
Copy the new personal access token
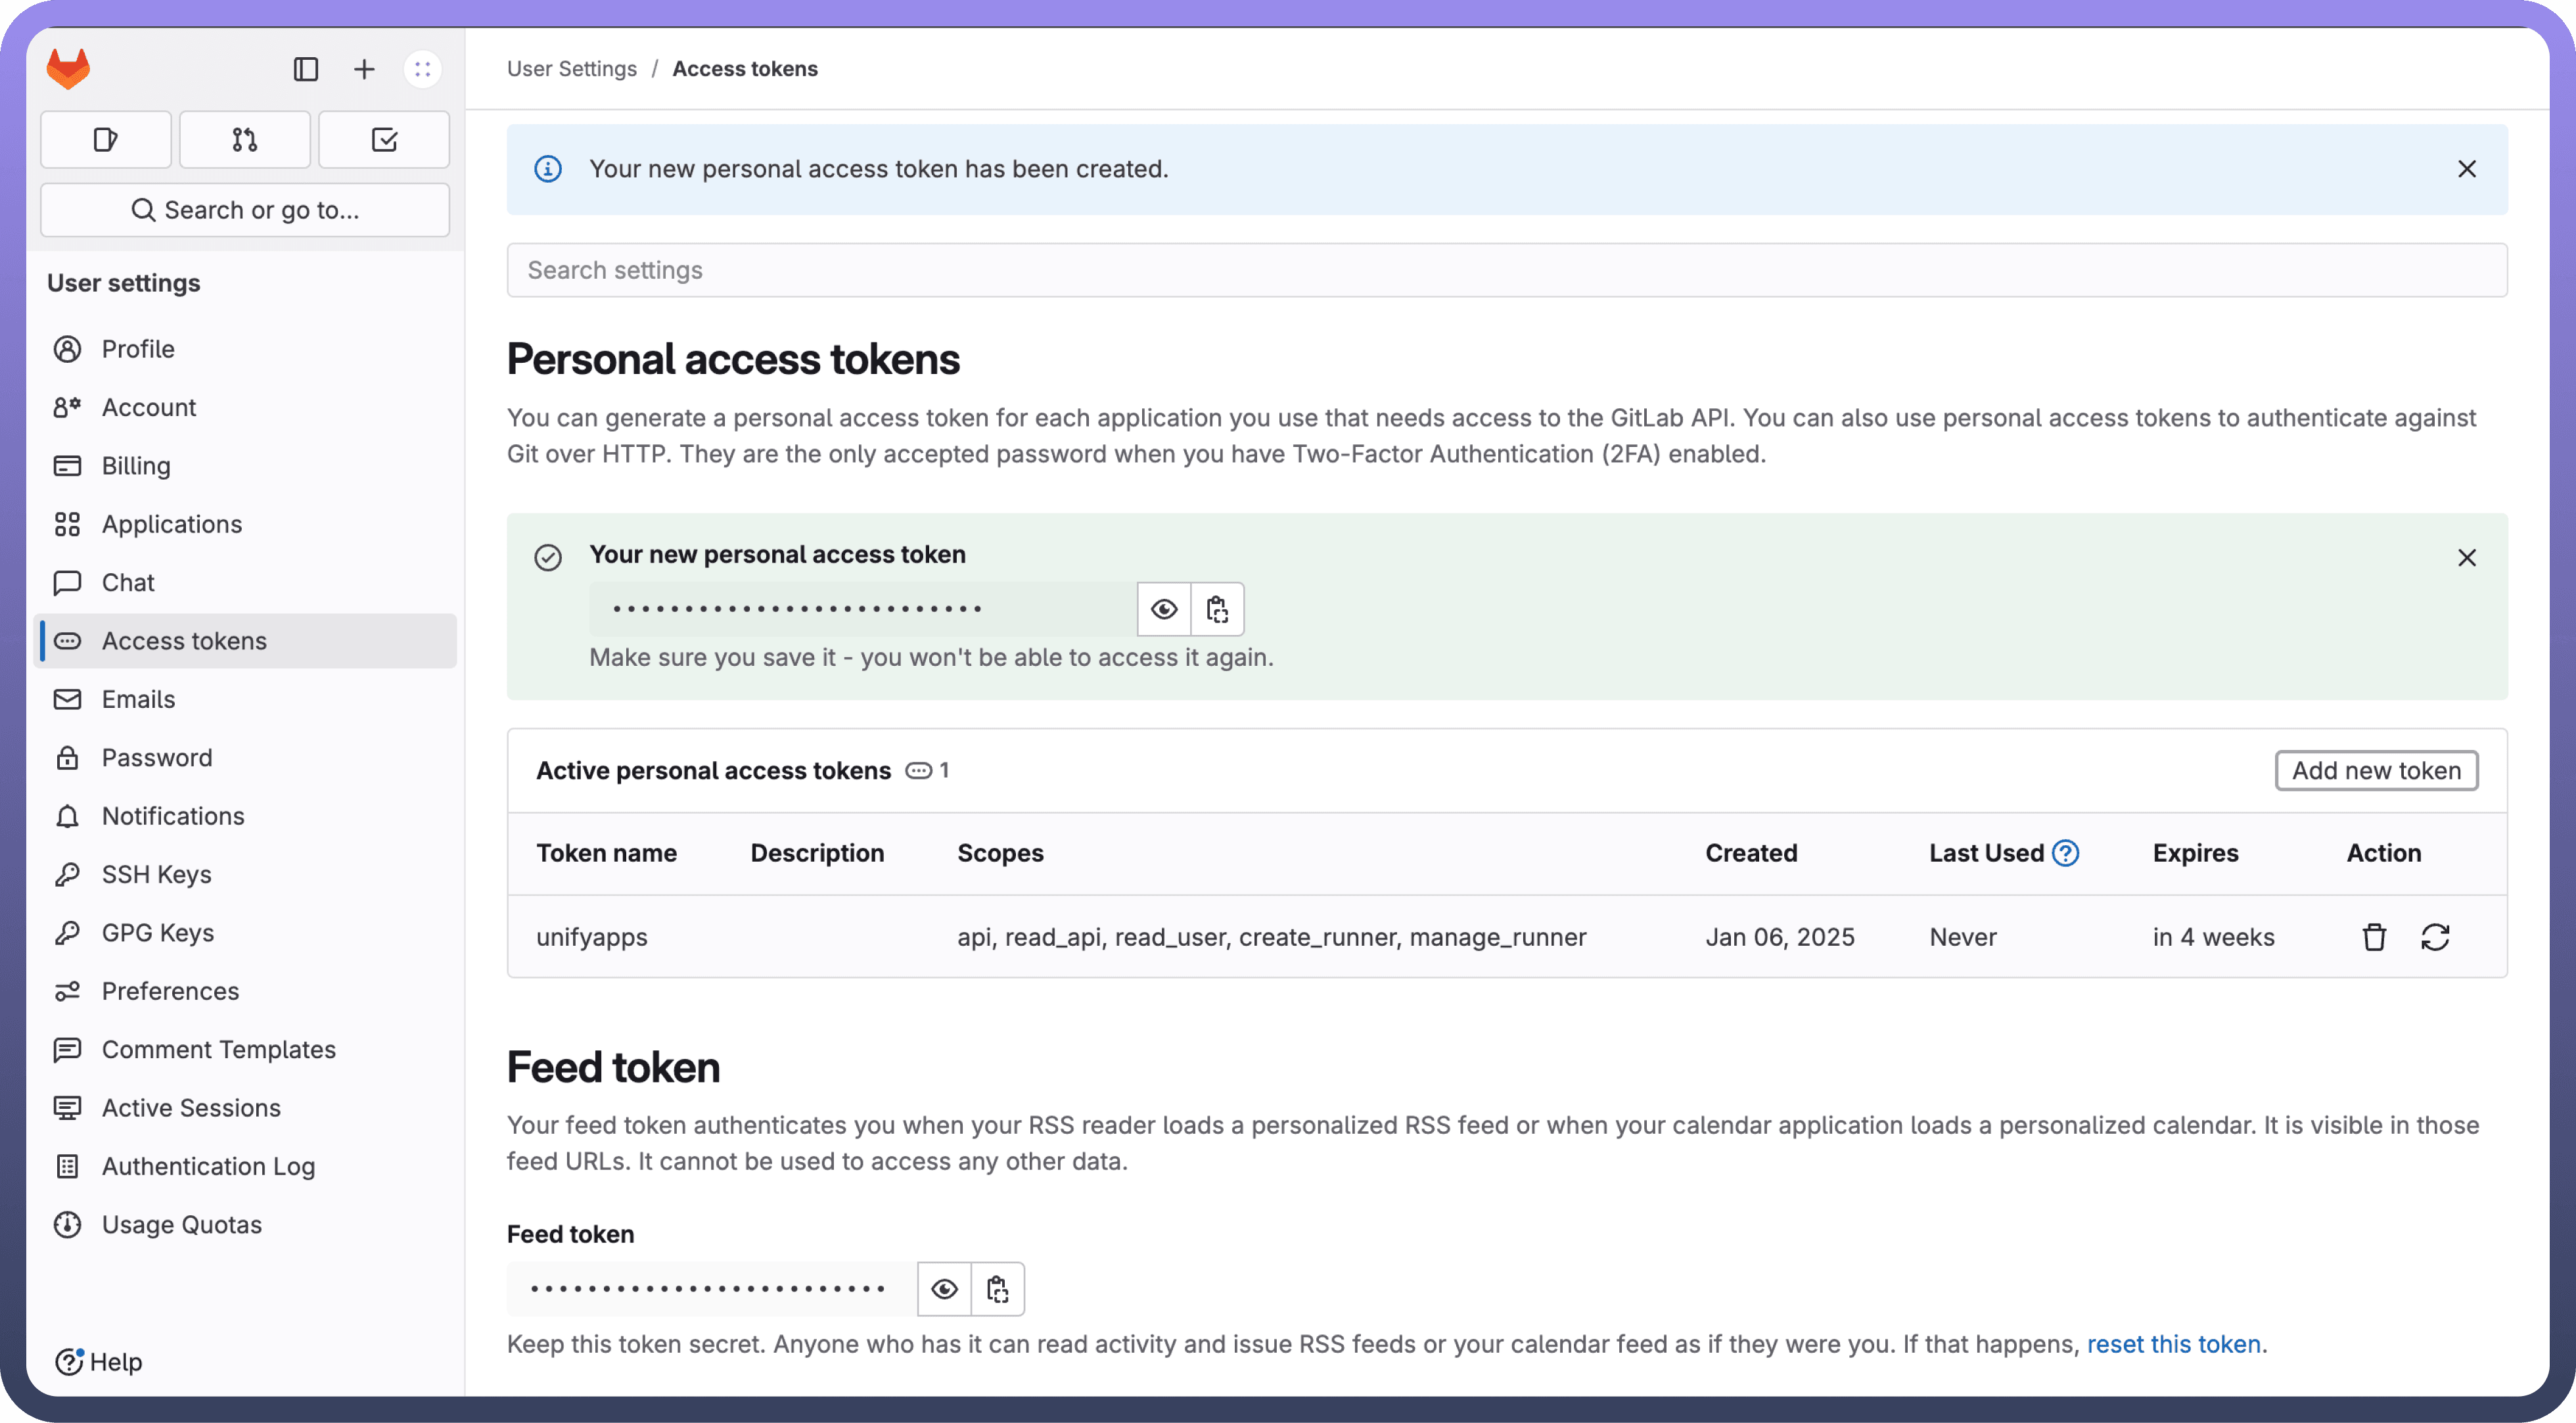[1217, 609]
